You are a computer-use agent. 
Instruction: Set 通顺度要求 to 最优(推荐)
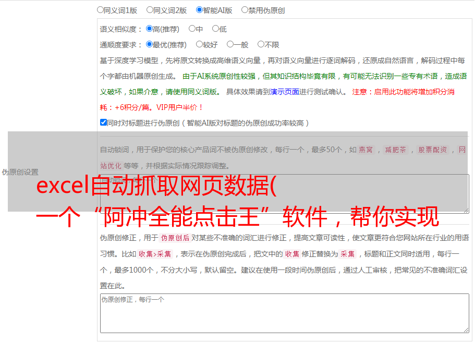[x=149, y=44]
